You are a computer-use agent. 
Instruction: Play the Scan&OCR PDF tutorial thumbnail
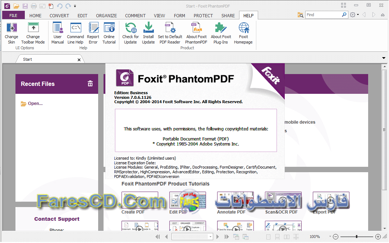pyautogui.click(x=283, y=200)
